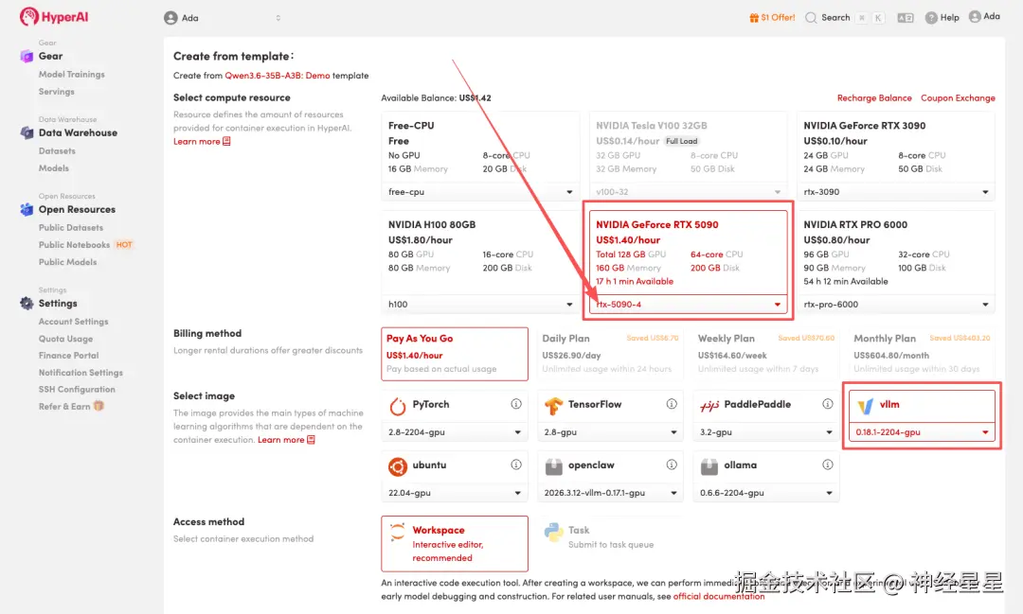Open the rtx-3090 dropdown
The height and width of the screenshot is (614, 1023).
(896, 192)
